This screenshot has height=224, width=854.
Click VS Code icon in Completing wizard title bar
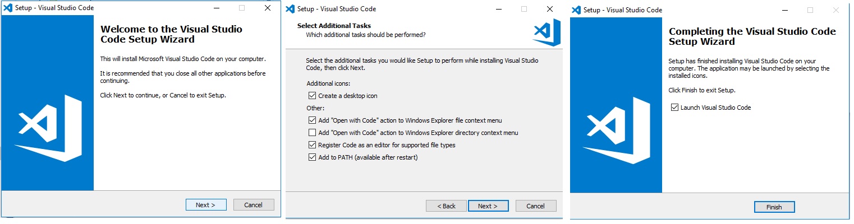[576, 10]
